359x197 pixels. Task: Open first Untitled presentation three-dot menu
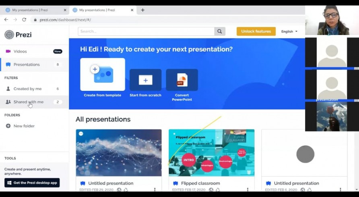click(155, 189)
